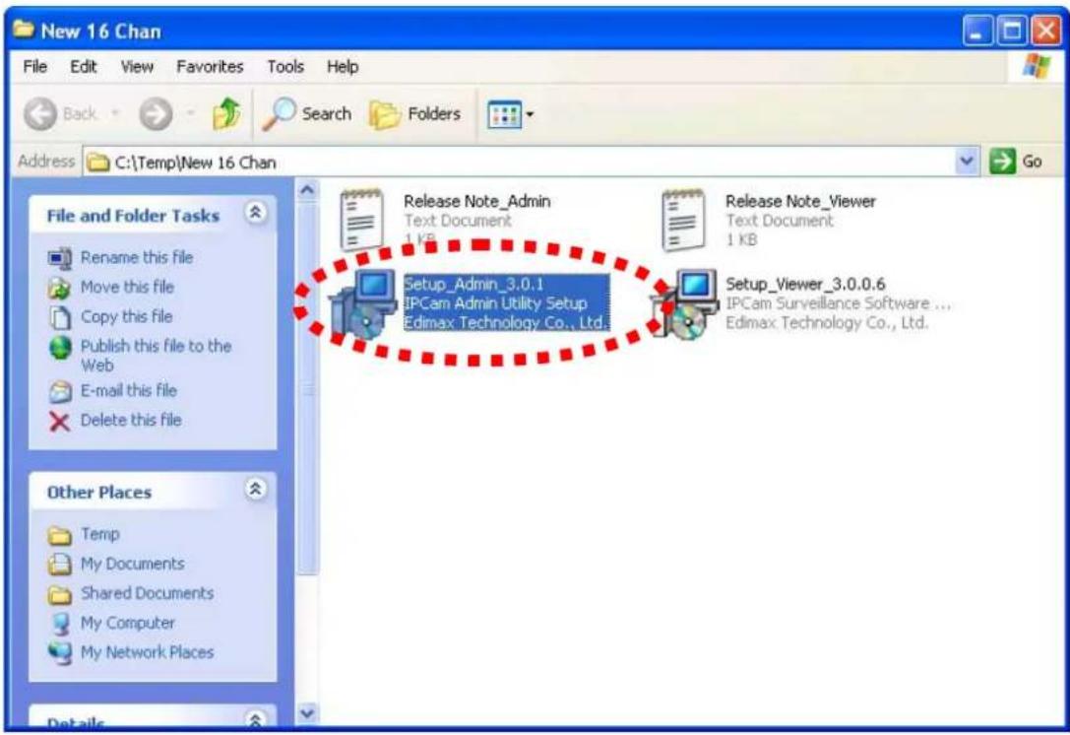Open the File menu
This screenshot has height=735, width=1070.
[34, 67]
